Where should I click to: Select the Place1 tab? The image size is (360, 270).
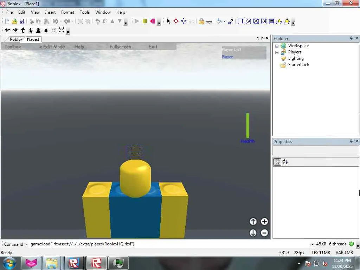33,39
